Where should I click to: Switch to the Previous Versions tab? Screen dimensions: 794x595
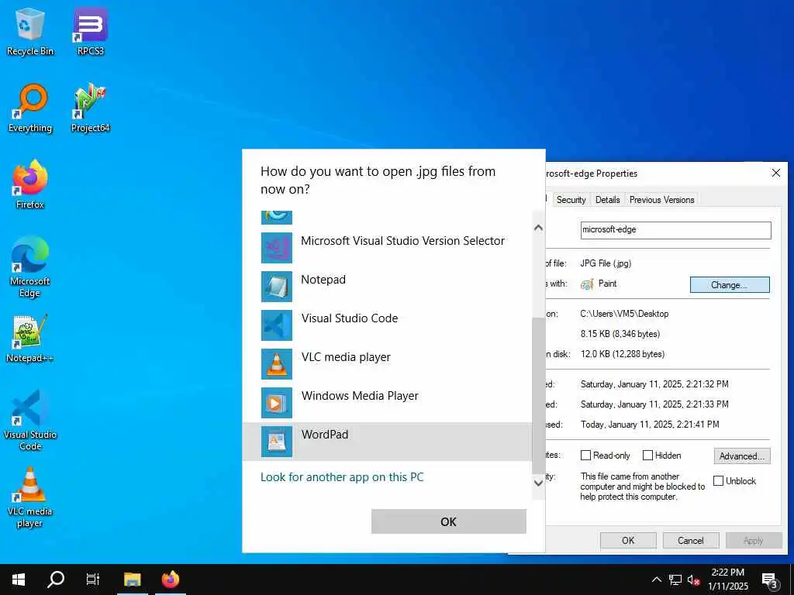[661, 200]
